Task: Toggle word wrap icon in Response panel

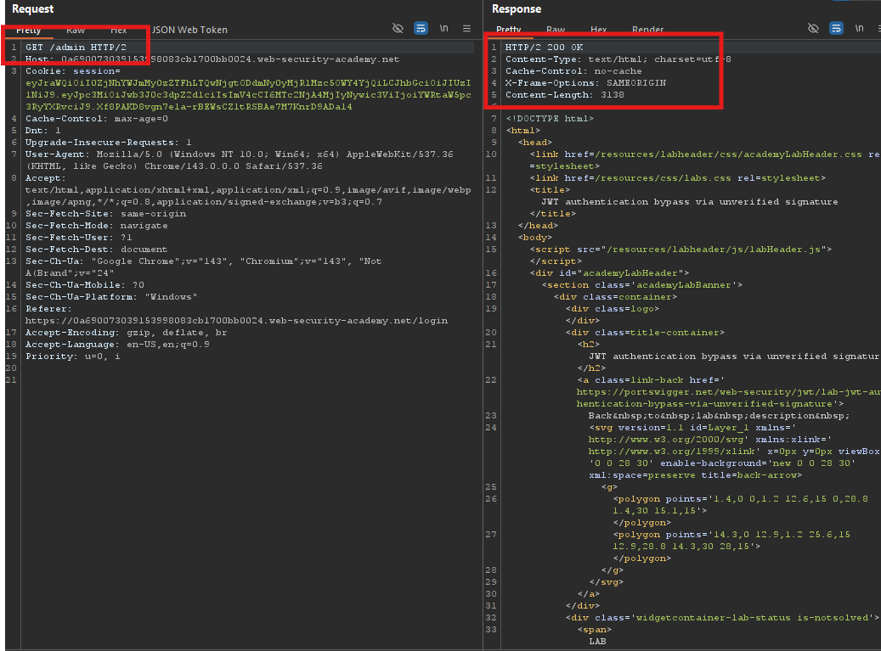Action: 836,28
